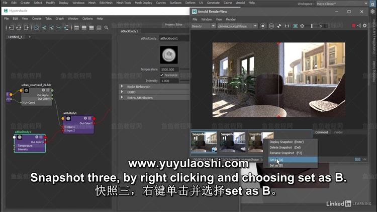The height and width of the screenshot is (212, 377).
Task: Click the Intensity value field
Action: 169,81
